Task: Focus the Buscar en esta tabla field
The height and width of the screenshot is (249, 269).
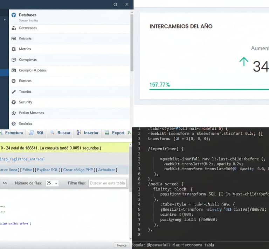Action: 108,183
